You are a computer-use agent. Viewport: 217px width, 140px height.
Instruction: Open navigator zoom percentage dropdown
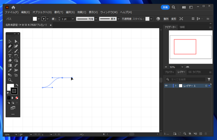click(182, 67)
